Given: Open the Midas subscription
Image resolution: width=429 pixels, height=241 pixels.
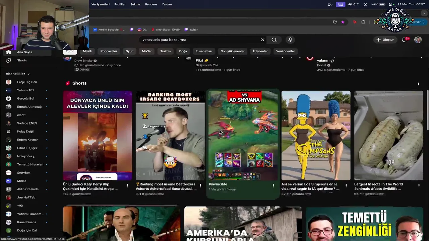Looking at the screenshot, I should [27, 181].
